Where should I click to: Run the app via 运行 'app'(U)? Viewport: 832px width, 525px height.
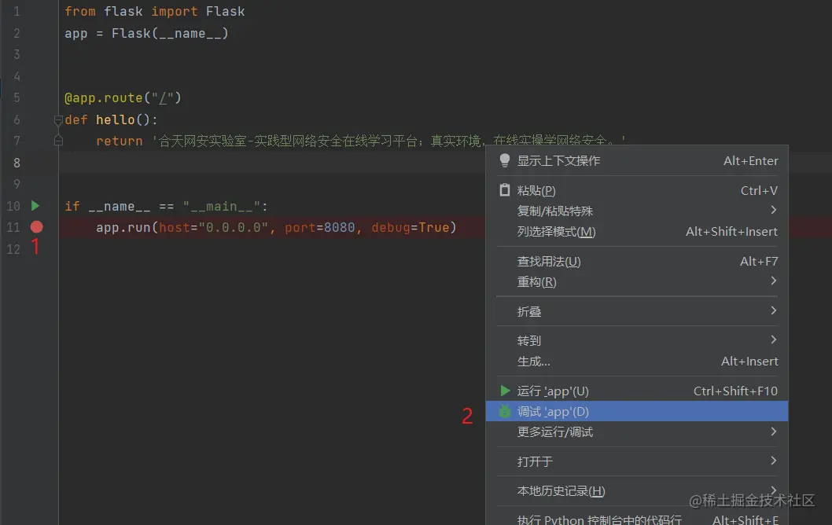coord(637,391)
